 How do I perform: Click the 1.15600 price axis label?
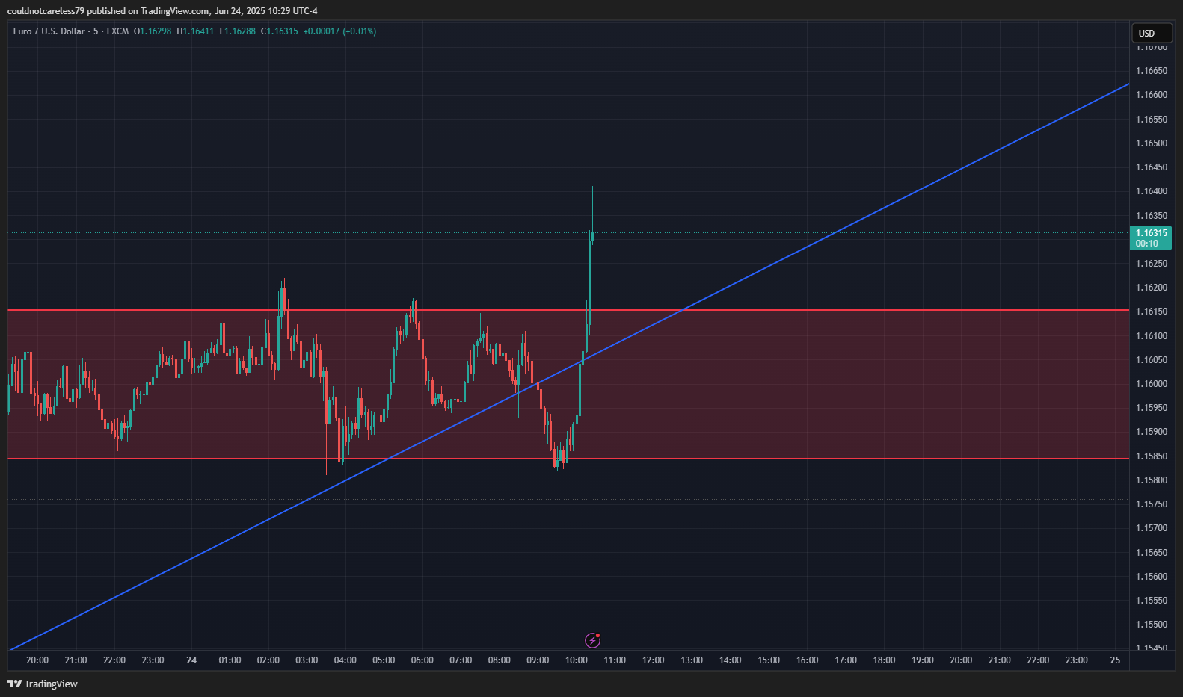pyautogui.click(x=1151, y=577)
